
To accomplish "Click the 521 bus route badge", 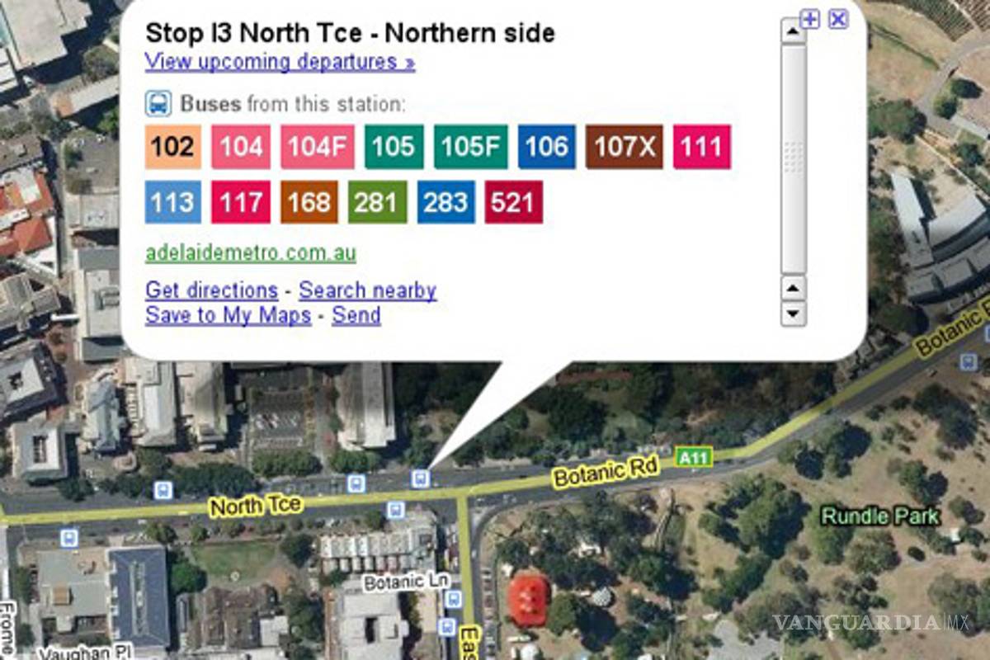I will [x=513, y=203].
